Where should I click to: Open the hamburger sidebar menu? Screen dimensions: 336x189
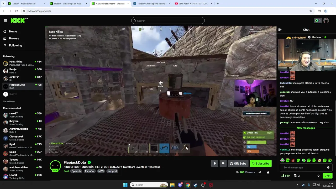tap(6, 20)
